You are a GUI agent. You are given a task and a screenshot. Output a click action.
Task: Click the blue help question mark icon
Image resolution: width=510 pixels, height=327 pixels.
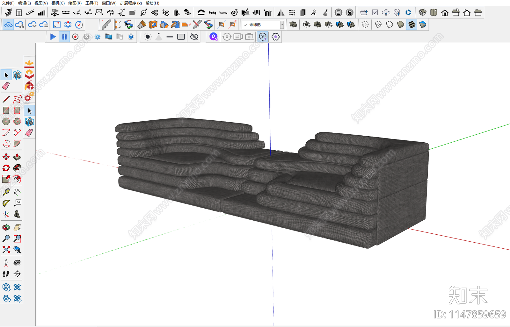(x=131, y=37)
